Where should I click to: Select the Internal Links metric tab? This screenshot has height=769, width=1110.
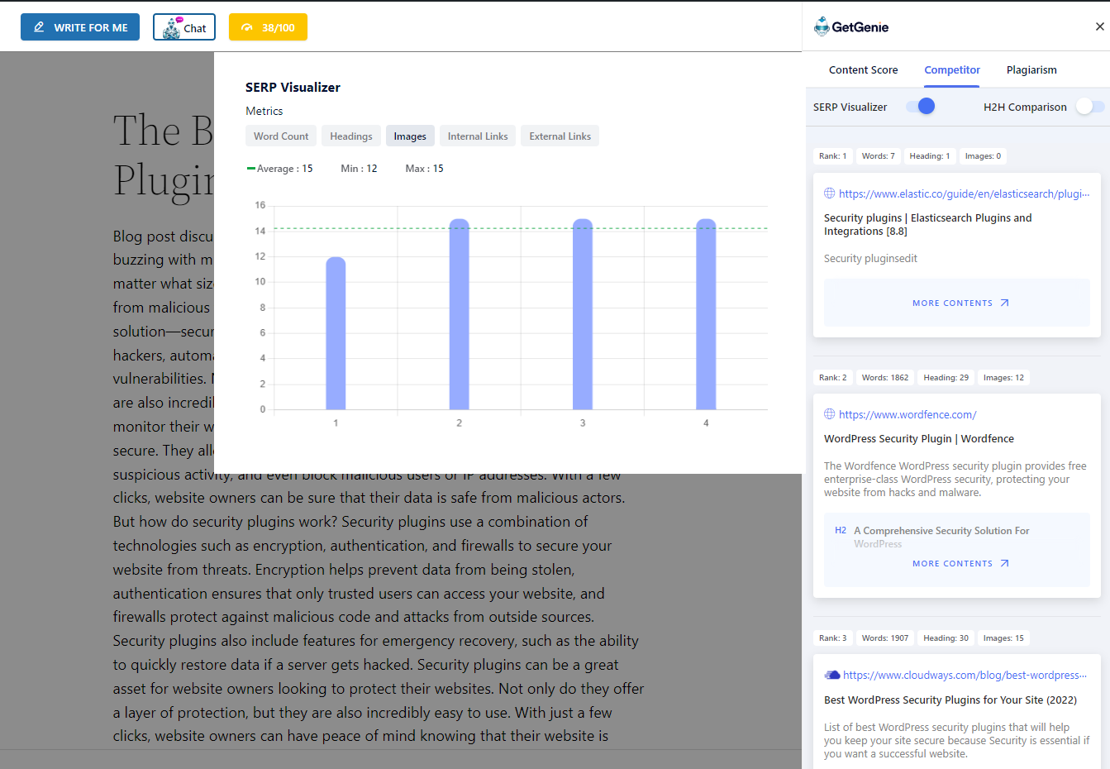478,136
